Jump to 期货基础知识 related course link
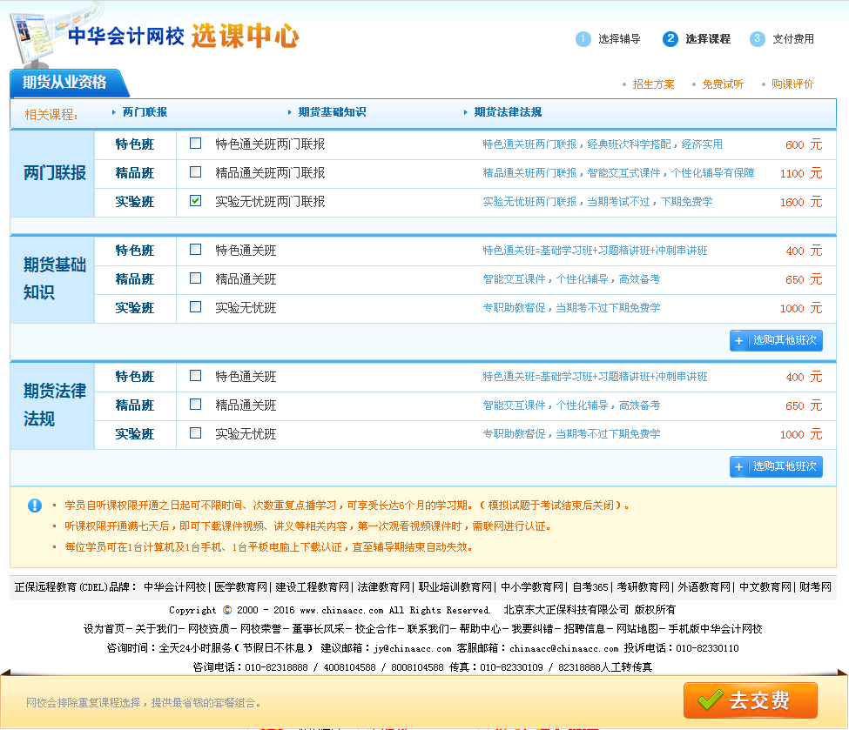This screenshot has height=730, width=849. click(x=332, y=112)
